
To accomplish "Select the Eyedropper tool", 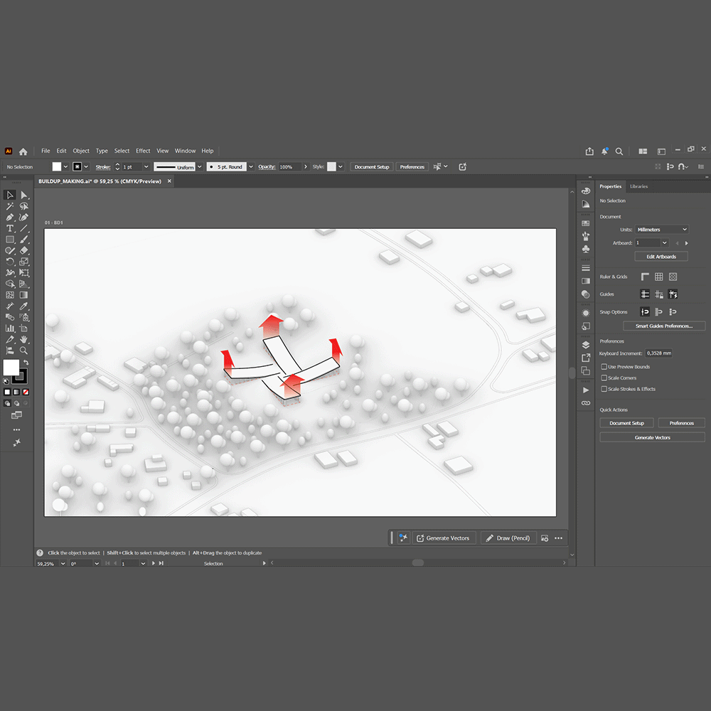I will tap(24, 306).
